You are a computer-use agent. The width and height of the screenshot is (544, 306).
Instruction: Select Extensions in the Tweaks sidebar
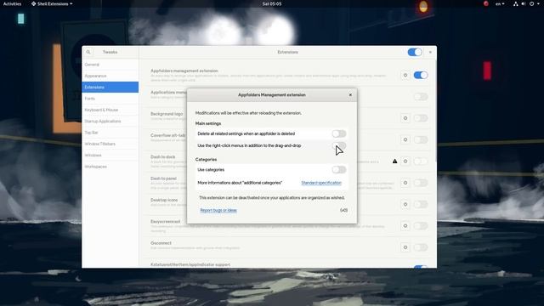click(110, 87)
